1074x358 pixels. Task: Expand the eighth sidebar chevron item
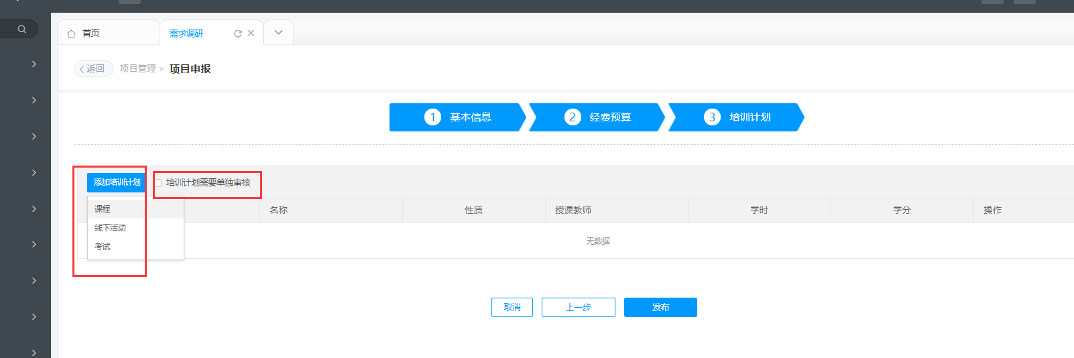tap(34, 316)
